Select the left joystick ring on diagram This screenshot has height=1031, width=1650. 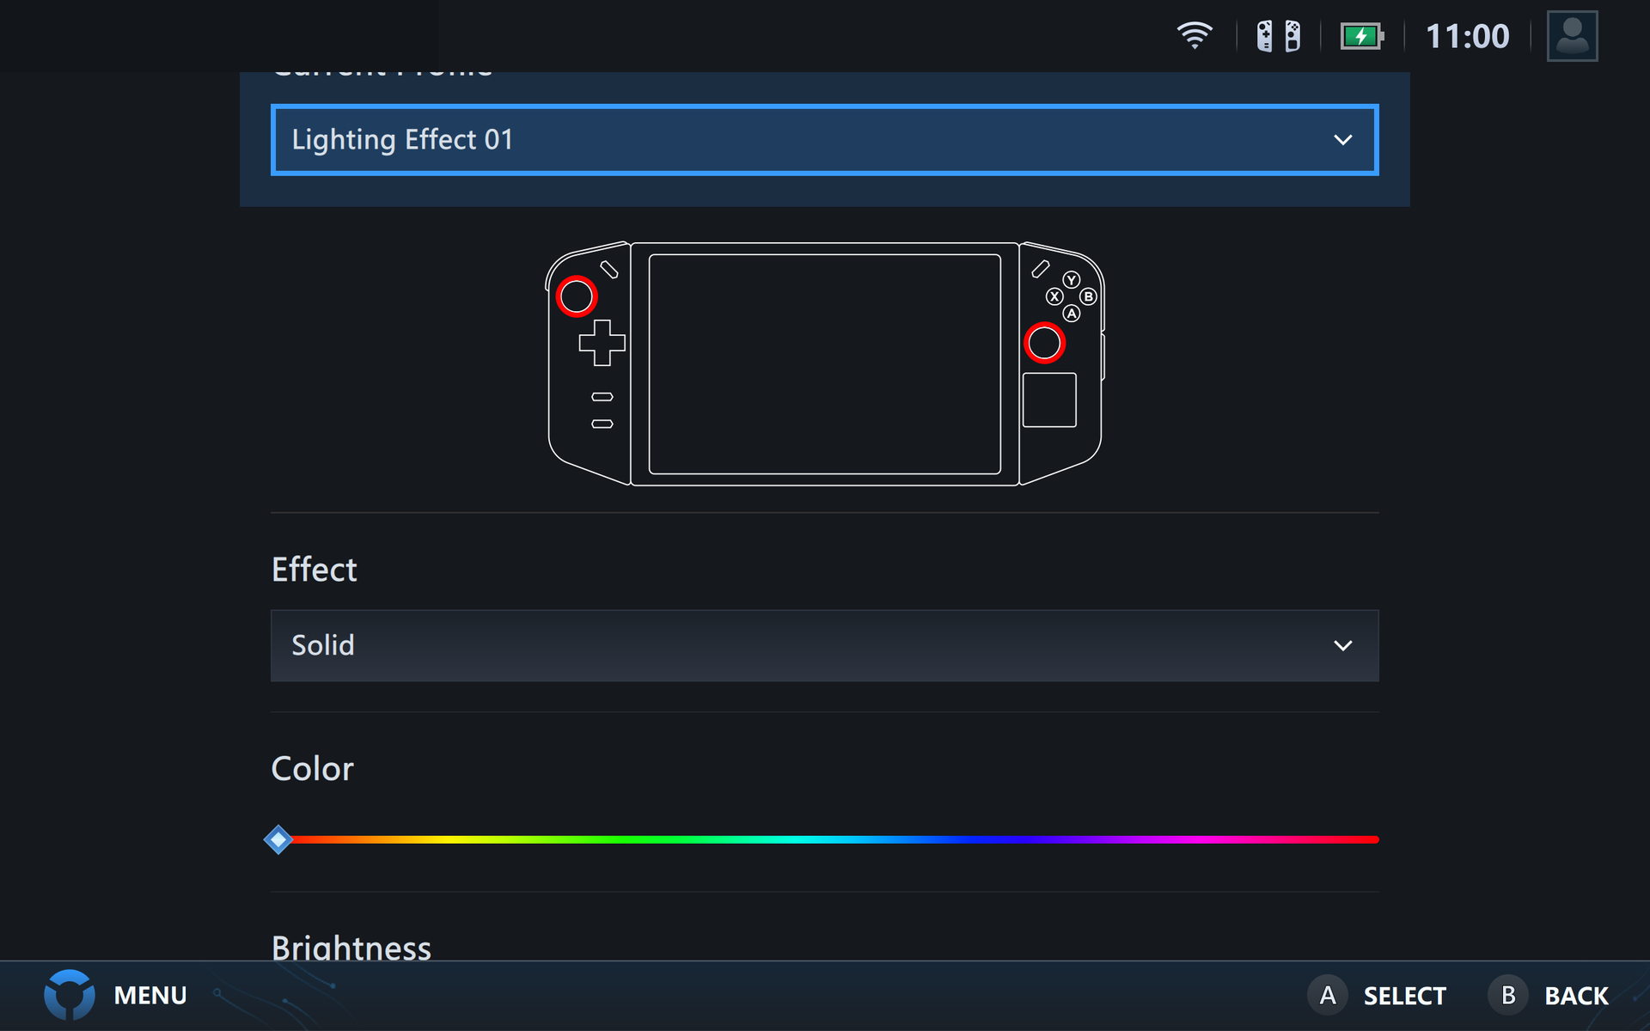[x=576, y=296]
